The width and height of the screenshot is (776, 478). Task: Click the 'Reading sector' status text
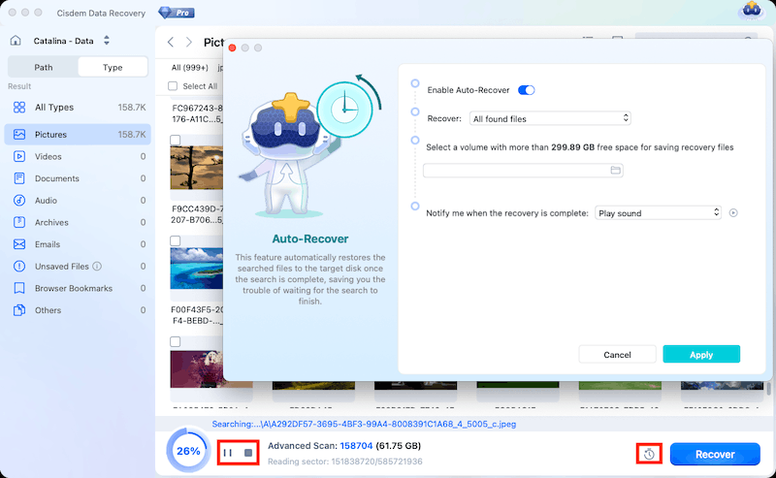coord(345,462)
